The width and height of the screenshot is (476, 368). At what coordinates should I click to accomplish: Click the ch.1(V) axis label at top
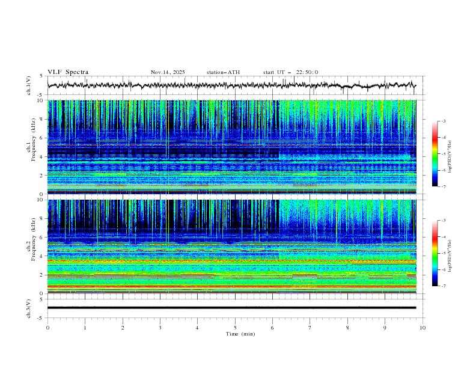click(x=28, y=85)
